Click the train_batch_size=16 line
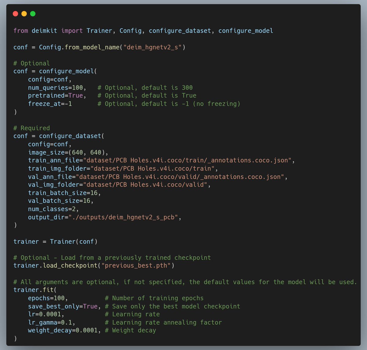367x350 pixels. (x=64, y=193)
